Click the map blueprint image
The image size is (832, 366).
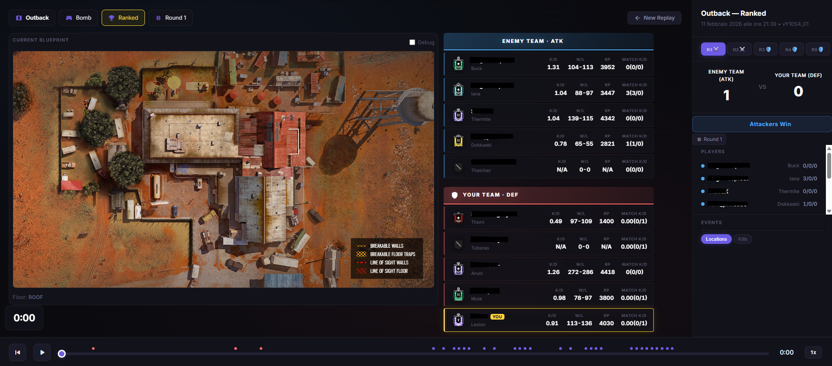[x=223, y=169]
